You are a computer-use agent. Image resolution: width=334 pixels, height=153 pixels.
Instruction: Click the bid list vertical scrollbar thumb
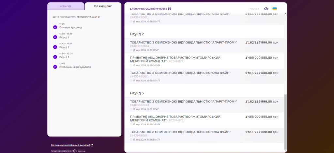pyautogui.click(x=285, y=122)
